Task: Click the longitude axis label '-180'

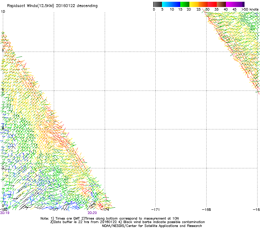Action: pyautogui.click(x=4, y=209)
